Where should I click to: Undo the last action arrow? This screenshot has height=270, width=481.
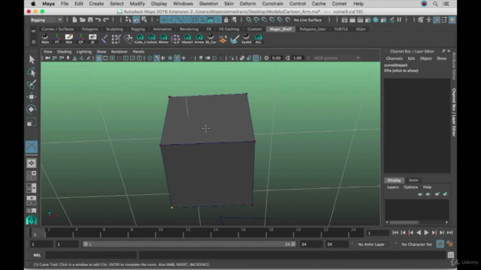98,20
